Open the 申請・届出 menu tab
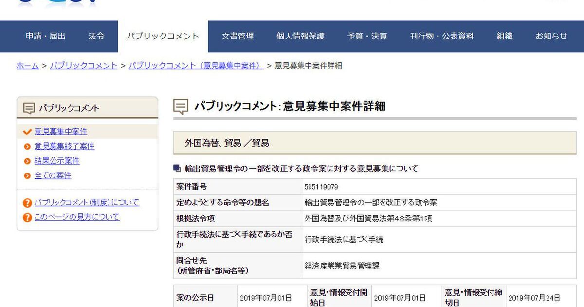This screenshot has width=584, height=307. (46, 36)
